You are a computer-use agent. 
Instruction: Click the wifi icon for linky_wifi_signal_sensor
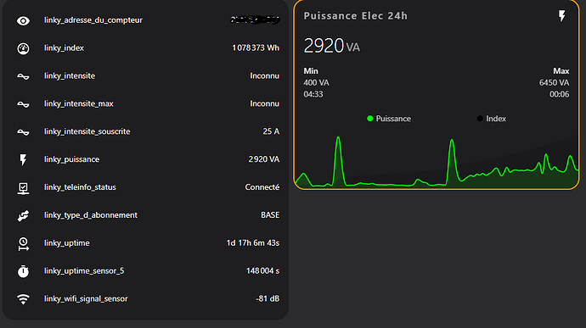pos(23,299)
